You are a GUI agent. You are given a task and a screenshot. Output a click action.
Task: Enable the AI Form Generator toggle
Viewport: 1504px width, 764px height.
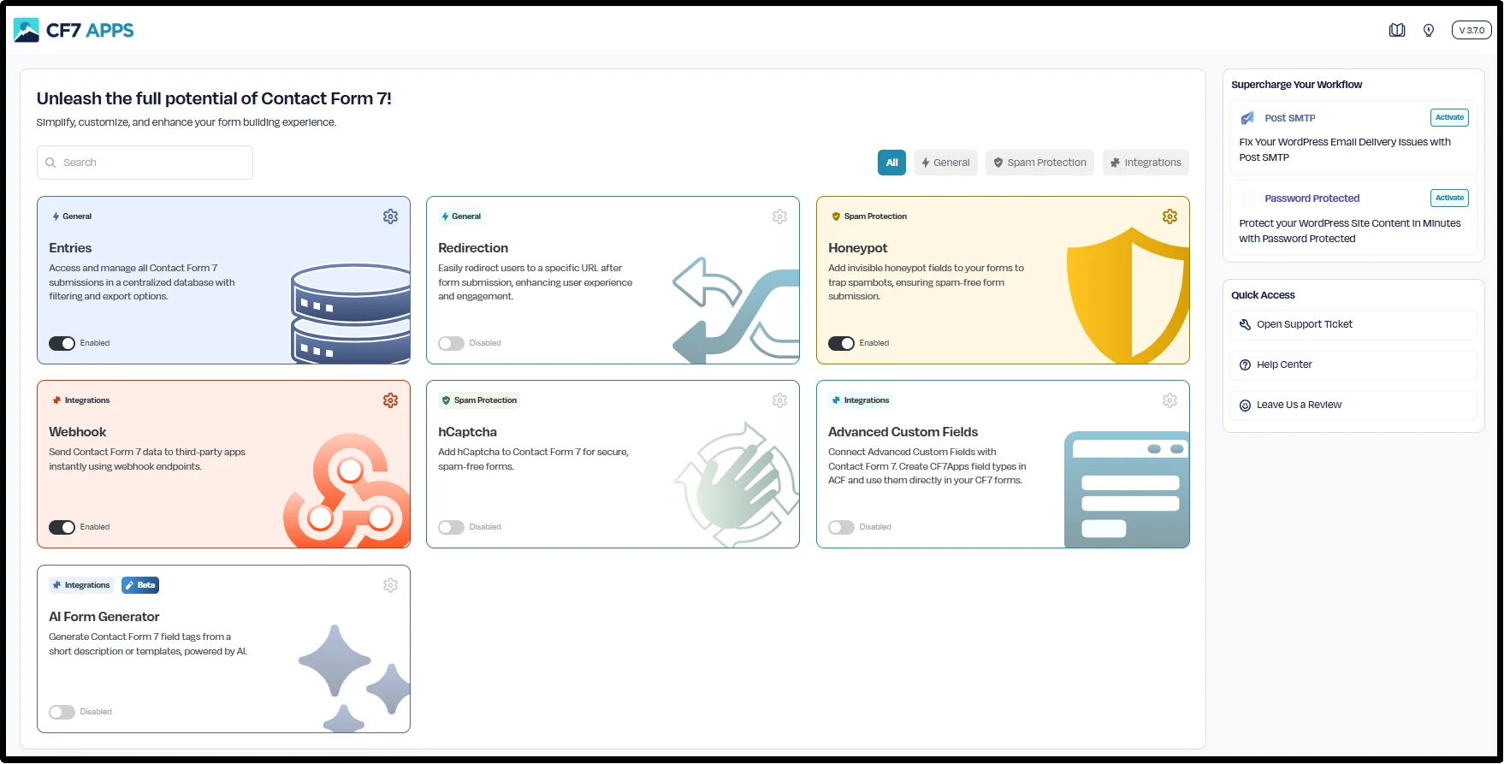62,712
